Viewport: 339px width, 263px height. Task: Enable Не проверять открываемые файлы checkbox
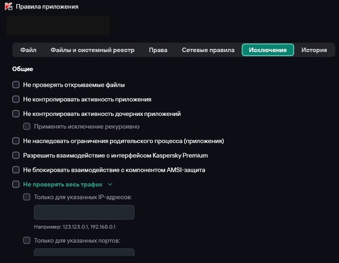pyautogui.click(x=16, y=85)
